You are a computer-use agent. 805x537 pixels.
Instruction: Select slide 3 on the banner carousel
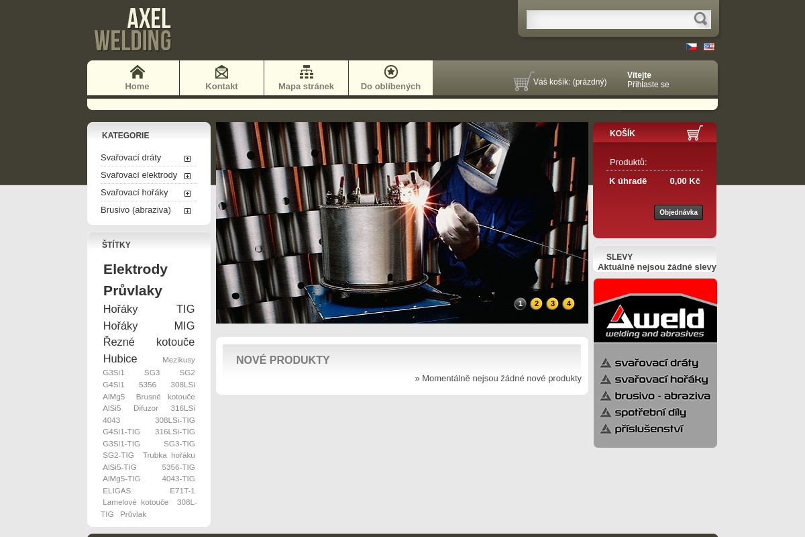pyautogui.click(x=552, y=303)
